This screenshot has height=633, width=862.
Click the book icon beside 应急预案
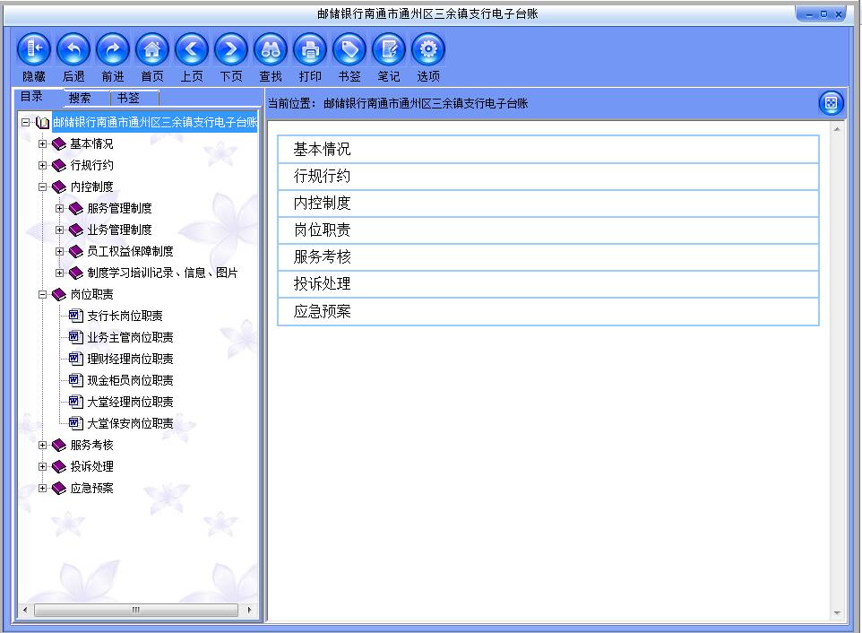59,489
